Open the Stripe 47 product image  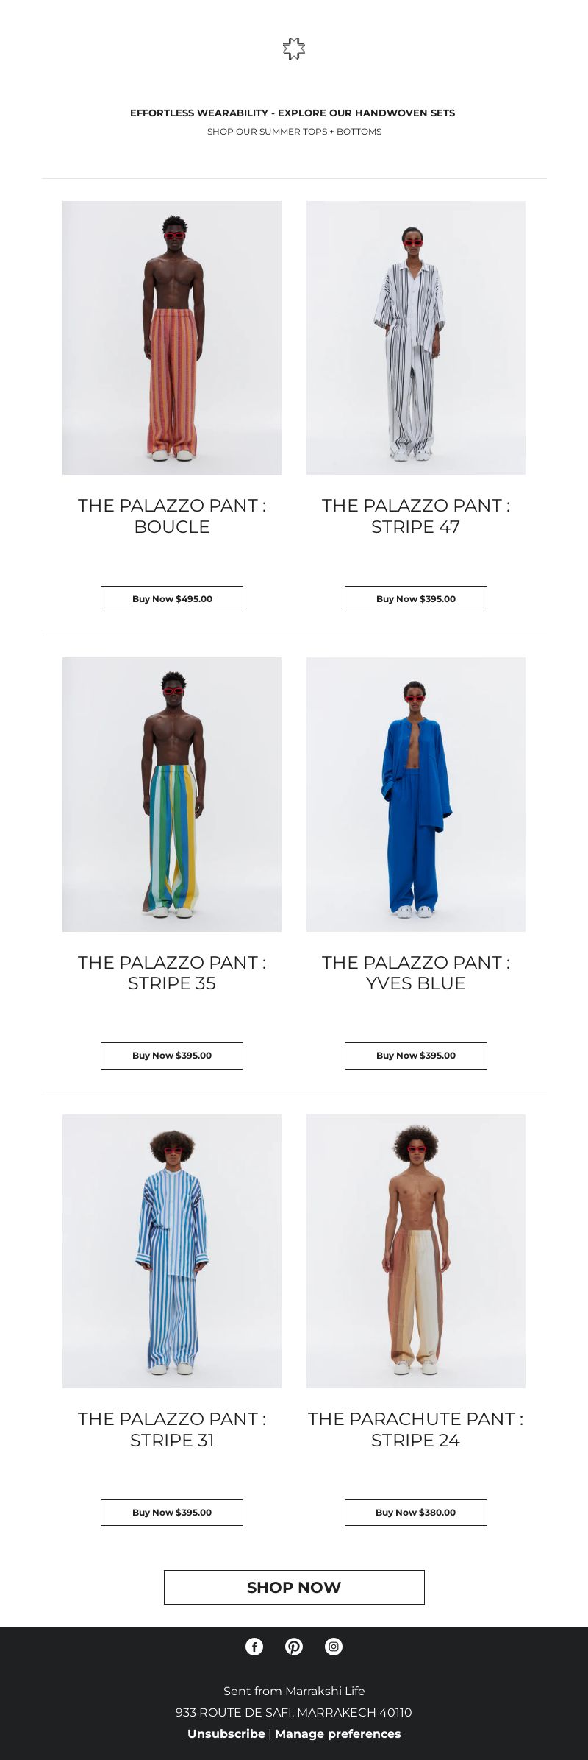tap(416, 338)
